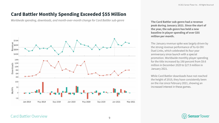Click the chart title about $55 Million
The height and width of the screenshot is (123, 219).
tap(68, 14)
